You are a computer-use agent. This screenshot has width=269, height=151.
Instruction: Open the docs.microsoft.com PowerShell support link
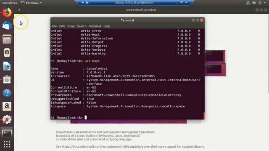pyautogui.click(x=119, y=146)
